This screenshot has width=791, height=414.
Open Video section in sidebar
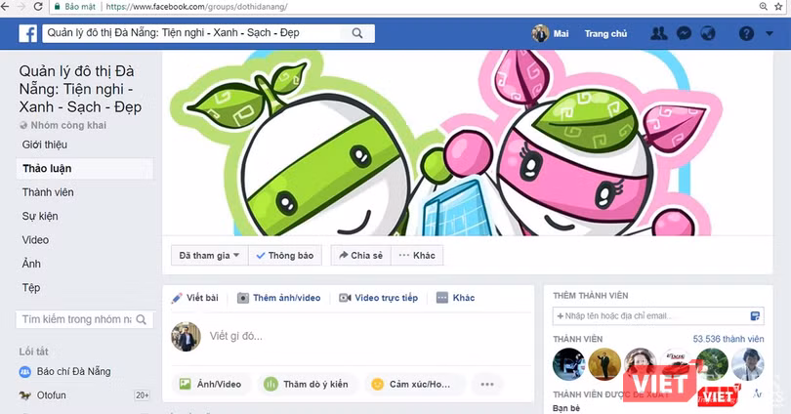point(35,240)
